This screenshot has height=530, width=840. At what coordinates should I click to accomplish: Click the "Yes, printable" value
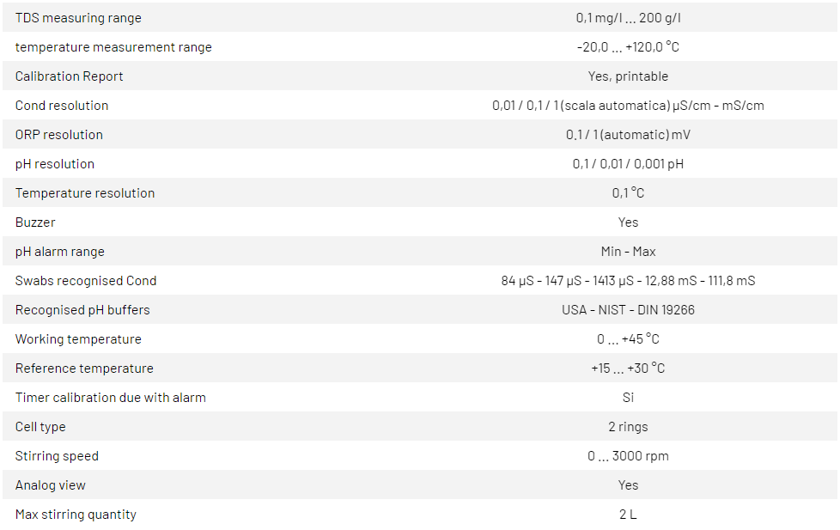[628, 76]
